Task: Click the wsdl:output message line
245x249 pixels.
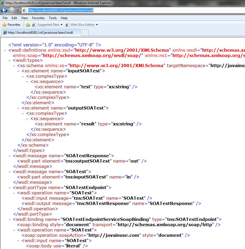Action: 111,203
